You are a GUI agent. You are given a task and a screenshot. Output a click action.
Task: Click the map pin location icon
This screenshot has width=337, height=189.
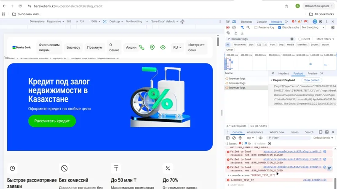coord(152,47)
